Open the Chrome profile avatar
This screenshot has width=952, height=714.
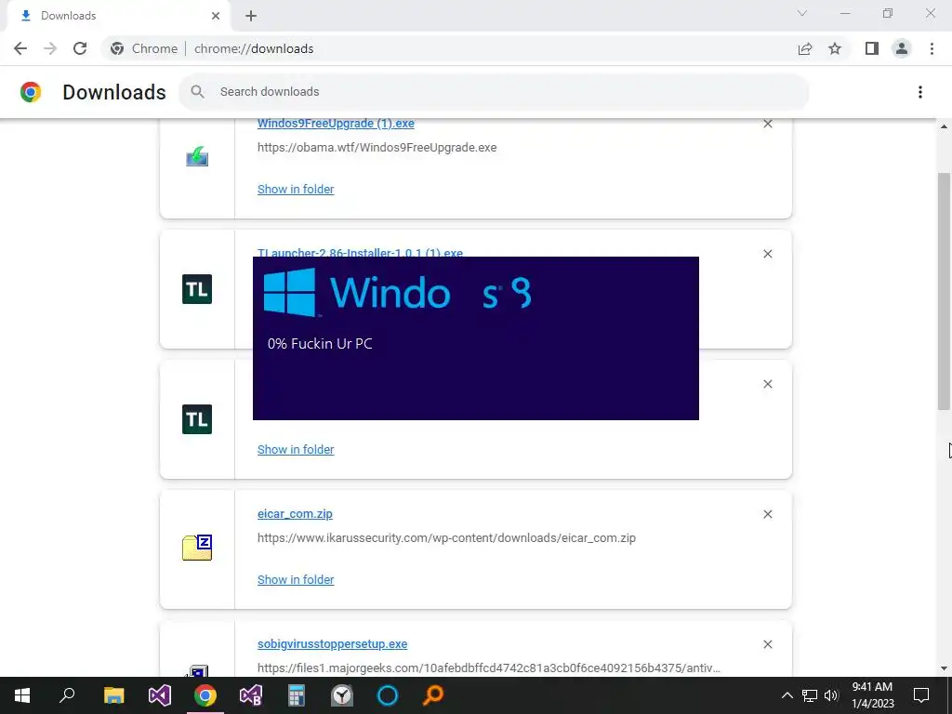coord(902,48)
